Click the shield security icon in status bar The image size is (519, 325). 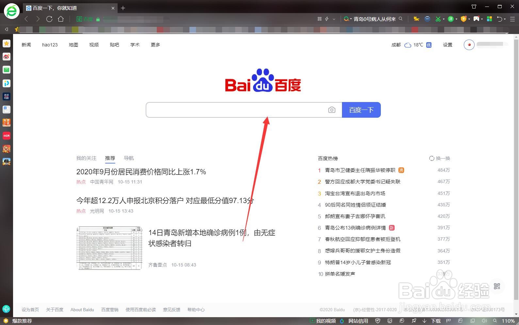click(378, 321)
